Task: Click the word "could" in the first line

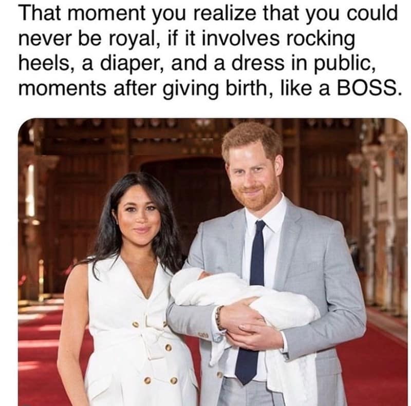Action: coord(372,14)
